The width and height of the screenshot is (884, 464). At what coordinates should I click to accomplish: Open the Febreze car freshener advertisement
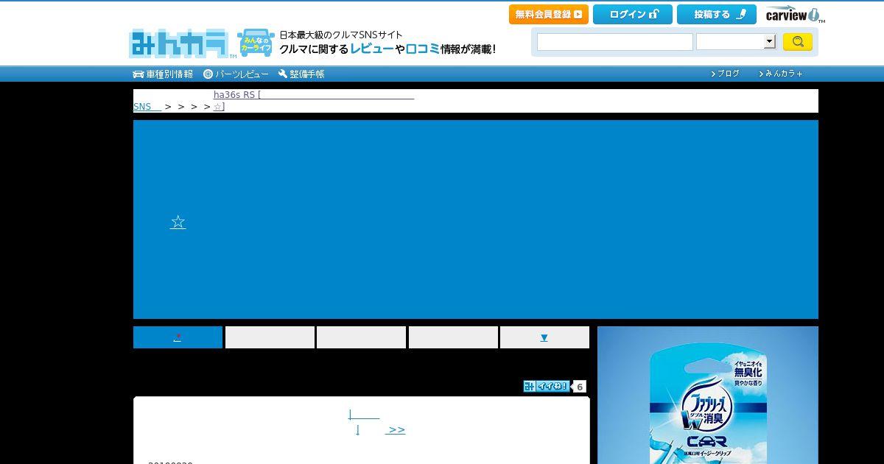point(708,395)
